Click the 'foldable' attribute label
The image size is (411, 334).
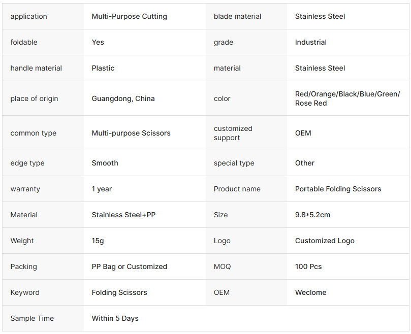tap(24, 42)
